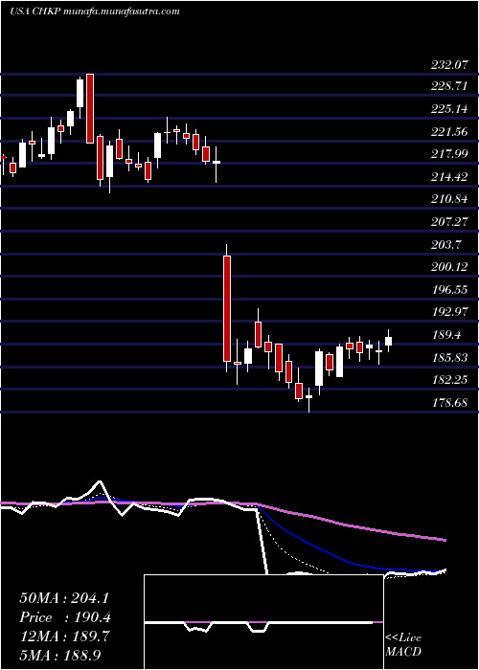The width and height of the screenshot is (479, 670).
Task: Select the '12MA : 189.7' value
Action: (x=64, y=636)
